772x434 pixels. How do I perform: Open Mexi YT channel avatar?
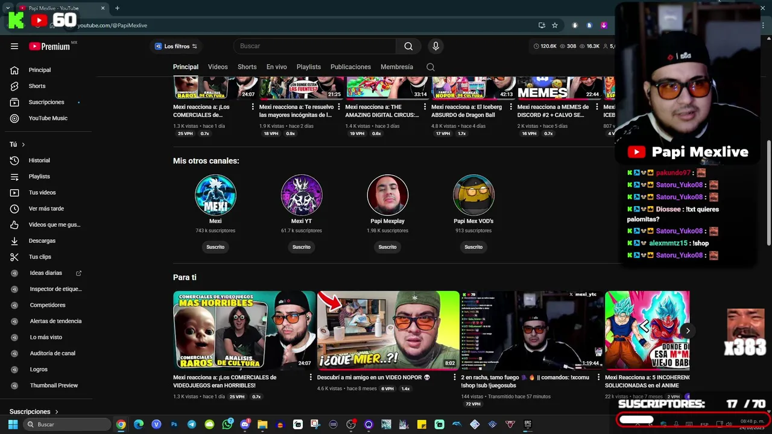click(x=302, y=195)
